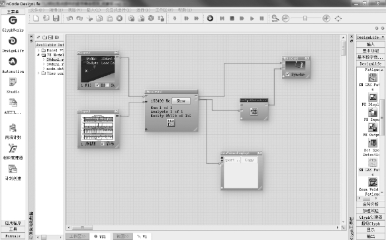
Task: Open the Automation sidebar icon
Action: pos(13,61)
